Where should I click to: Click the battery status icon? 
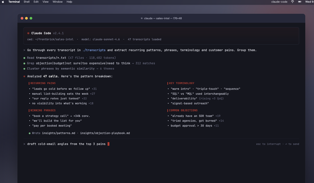(300, 2)
